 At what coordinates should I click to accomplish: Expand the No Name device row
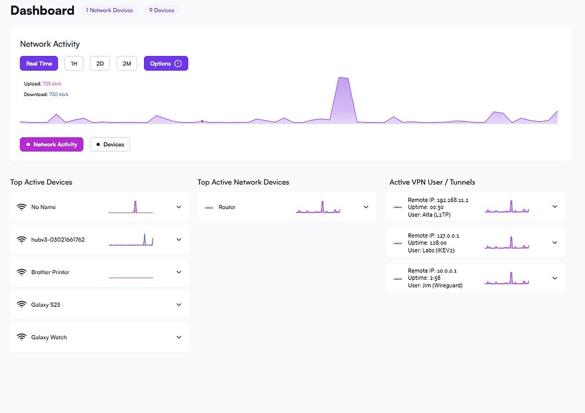tap(178, 207)
